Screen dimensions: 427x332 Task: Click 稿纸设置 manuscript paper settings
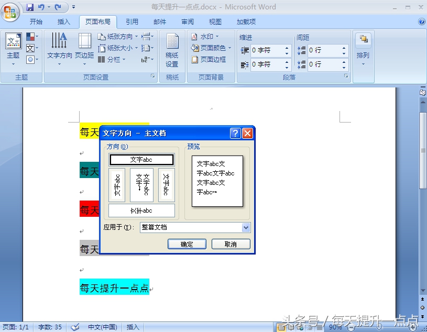point(172,50)
